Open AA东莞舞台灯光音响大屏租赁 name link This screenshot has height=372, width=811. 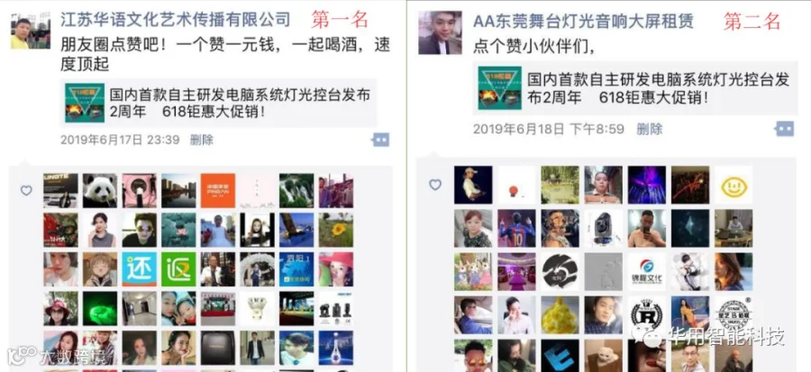click(x=583, y=22)
